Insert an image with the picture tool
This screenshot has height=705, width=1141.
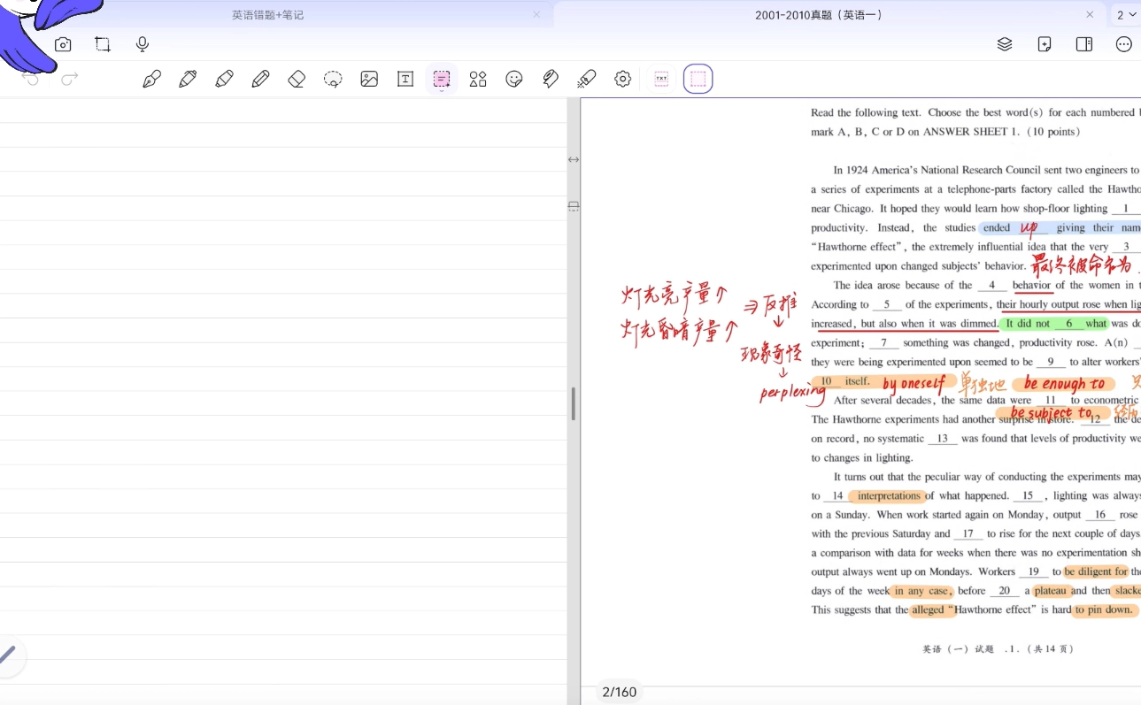click(x=369, y=80)
